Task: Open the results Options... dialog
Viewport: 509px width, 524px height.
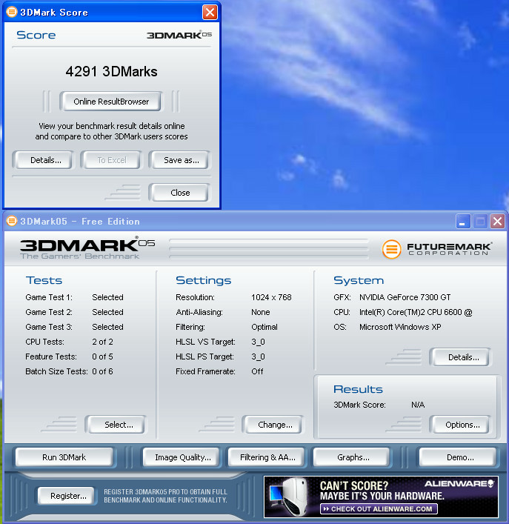Action: pos(462,425)
